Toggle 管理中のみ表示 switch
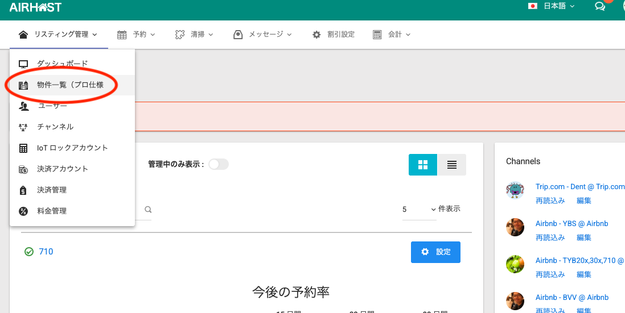The width and height of the screenshot is (625, 313). pyautogui.click(x=218, y=164)
